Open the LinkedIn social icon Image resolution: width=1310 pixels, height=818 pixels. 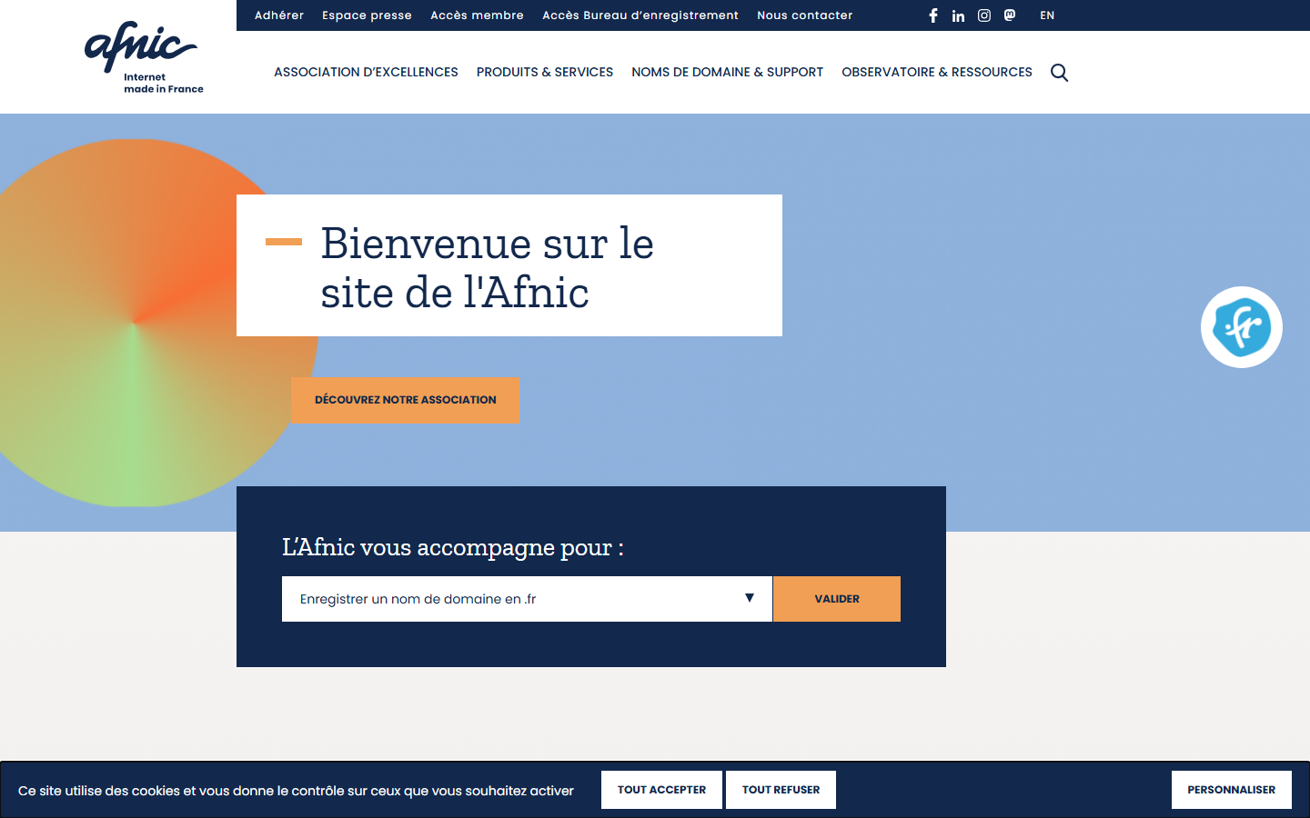click(958, 15)
